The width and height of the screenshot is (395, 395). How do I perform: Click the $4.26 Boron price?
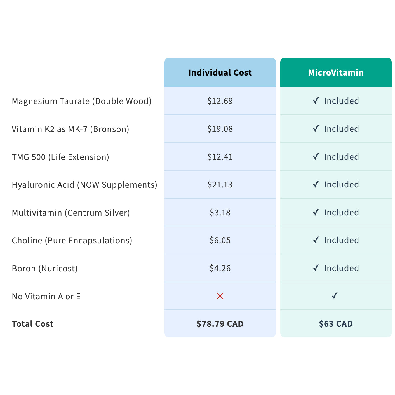(x=220, y=268)
